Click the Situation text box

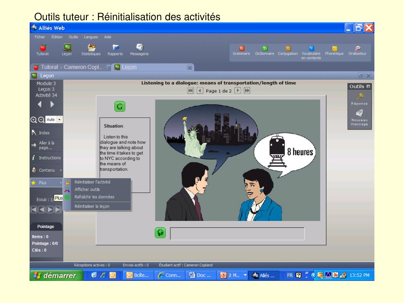click(x=125, y=155)
